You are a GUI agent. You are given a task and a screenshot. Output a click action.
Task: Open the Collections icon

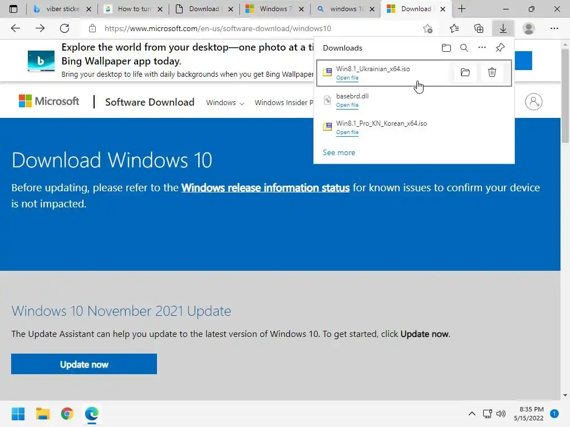pos(479,28)
